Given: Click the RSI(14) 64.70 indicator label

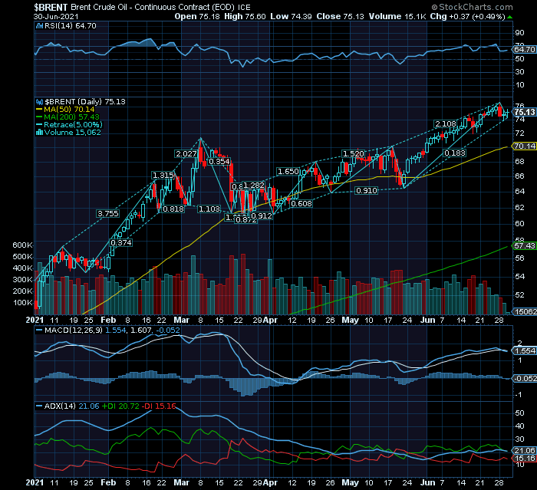Looking at the screenshot, I should [70, 26].
